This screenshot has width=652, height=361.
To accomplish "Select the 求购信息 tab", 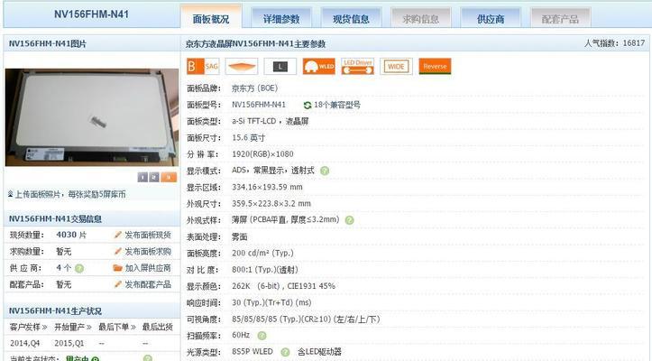I will point(421,18).
